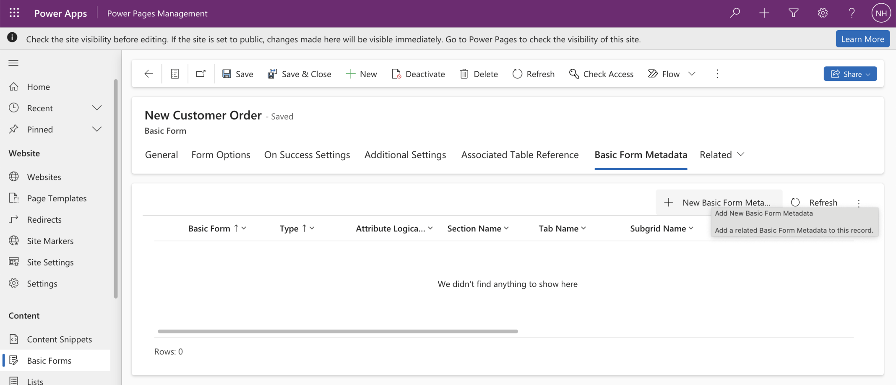Open the advanced filter funnel icon
Viewport: 896px width, 385px height.
(x=793, y=13)
